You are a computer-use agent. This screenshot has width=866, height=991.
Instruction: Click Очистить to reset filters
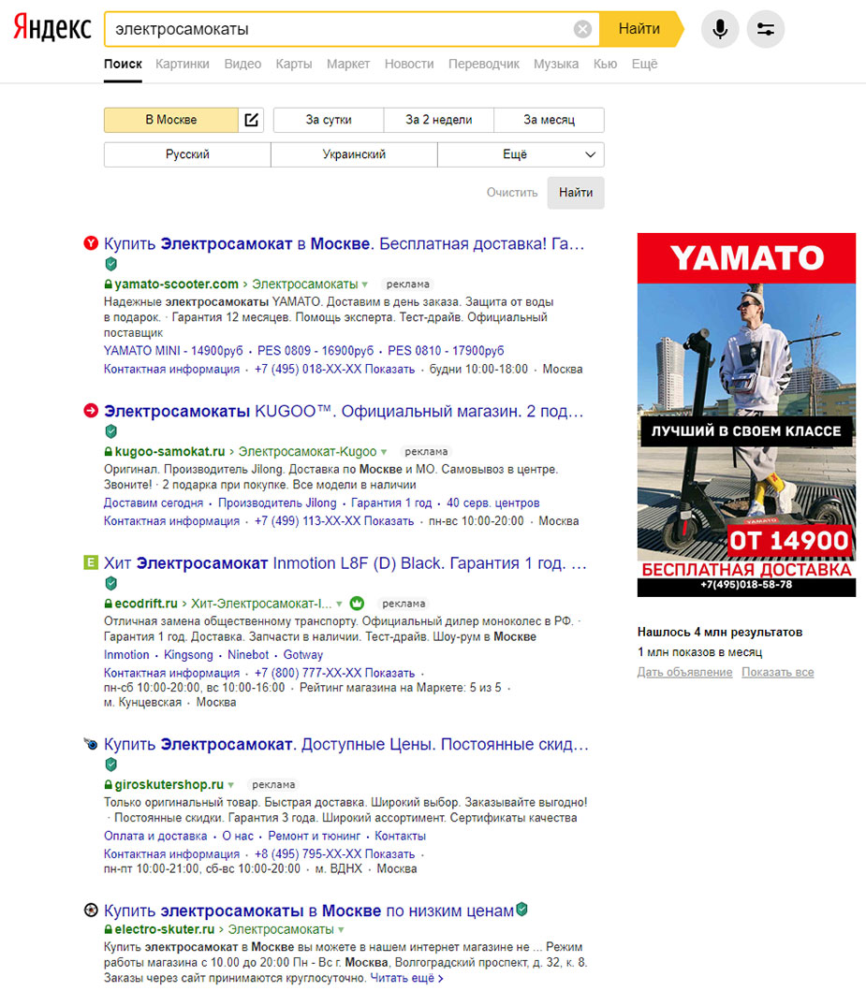click(512, 193)
